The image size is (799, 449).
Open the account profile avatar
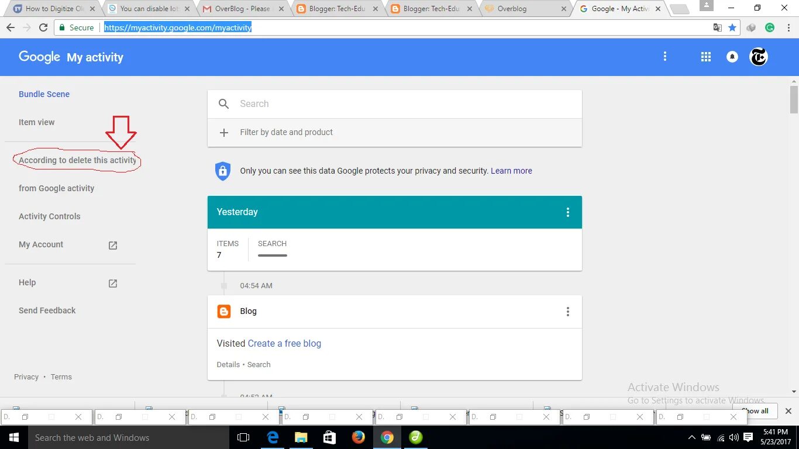758,57
